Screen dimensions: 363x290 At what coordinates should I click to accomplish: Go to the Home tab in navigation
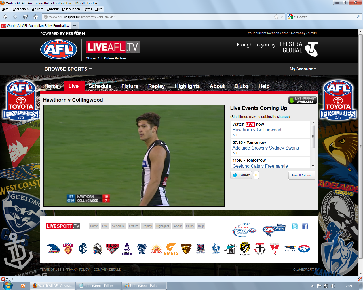(51, 86)
